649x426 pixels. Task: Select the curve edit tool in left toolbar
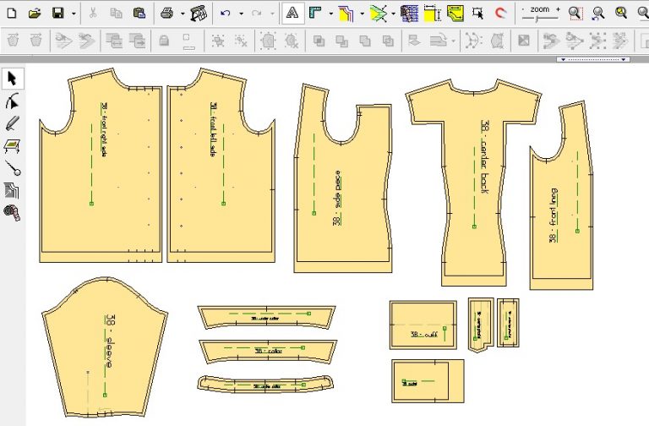coord(13,101)
